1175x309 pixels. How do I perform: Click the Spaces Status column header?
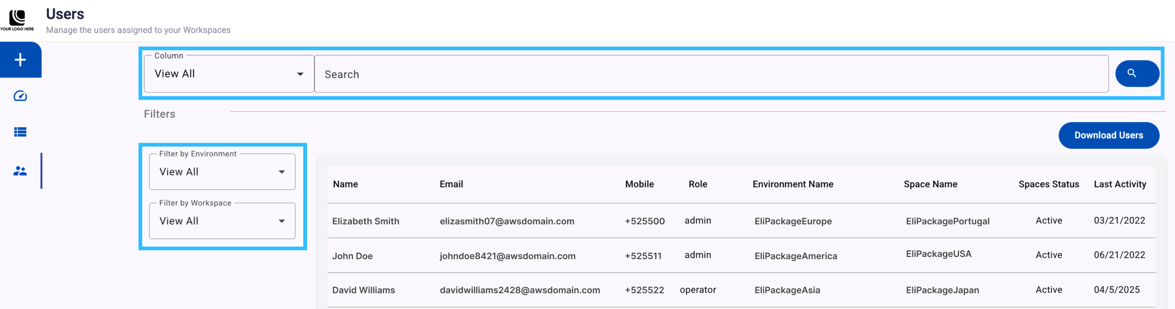(1048, 184)
